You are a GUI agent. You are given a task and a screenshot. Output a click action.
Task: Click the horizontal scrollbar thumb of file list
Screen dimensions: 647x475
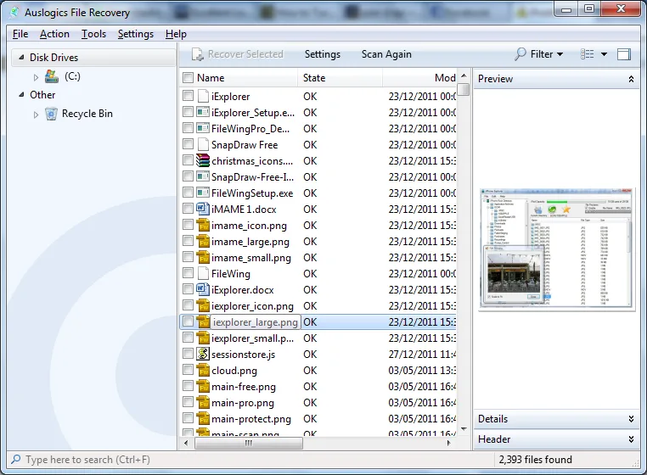point(249,444)
